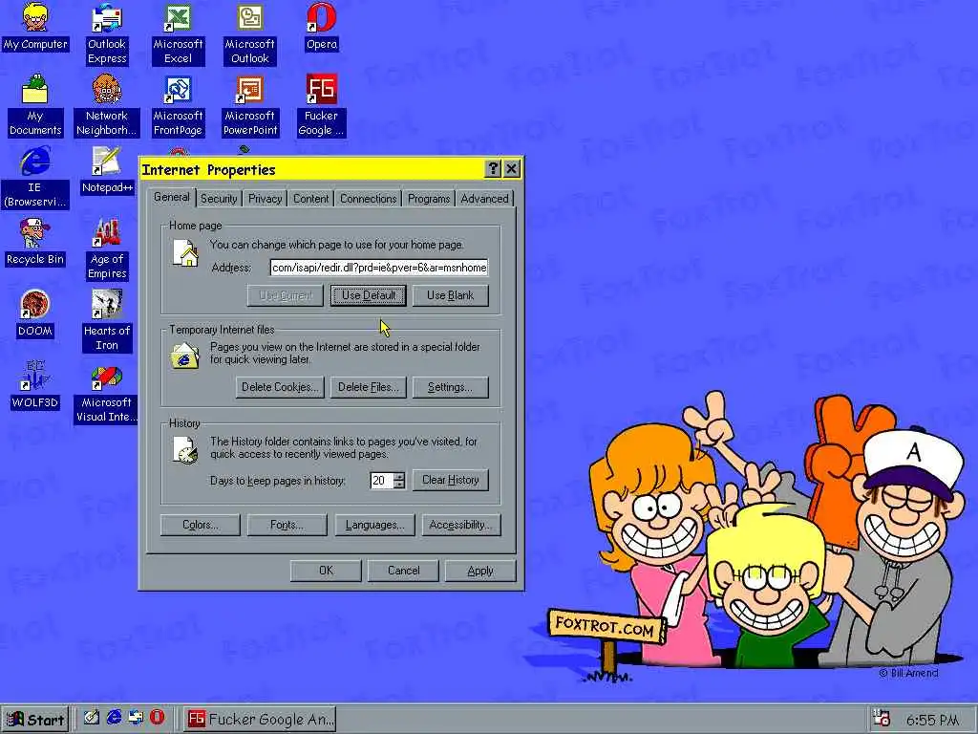Click the Microsoft PowerPoint shortcut
978x734 pixels.
tap(249, 106)
